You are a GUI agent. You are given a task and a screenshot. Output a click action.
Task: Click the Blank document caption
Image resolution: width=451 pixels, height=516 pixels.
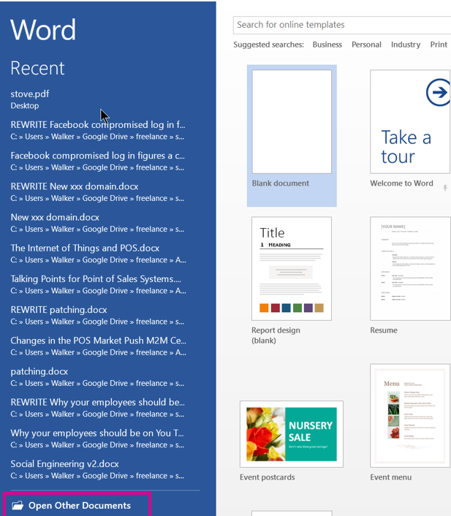coord(281,183)
